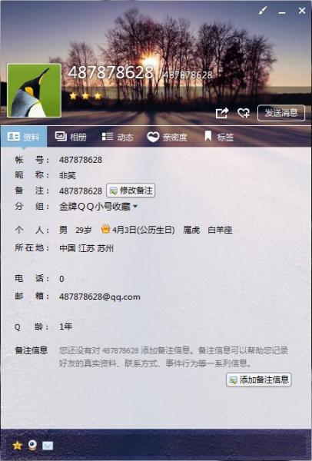312x461 pixels.
Task: Switch to the 相册 tab
Action: [71, 137]
